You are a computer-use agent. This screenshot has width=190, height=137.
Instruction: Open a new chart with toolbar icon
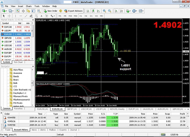click(x=4, y=11)
